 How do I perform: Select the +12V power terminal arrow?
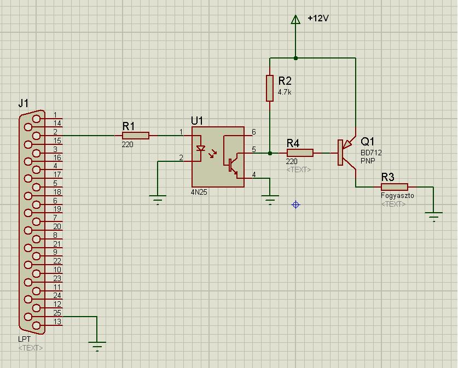pyautogui.click(x=295, y=20)
